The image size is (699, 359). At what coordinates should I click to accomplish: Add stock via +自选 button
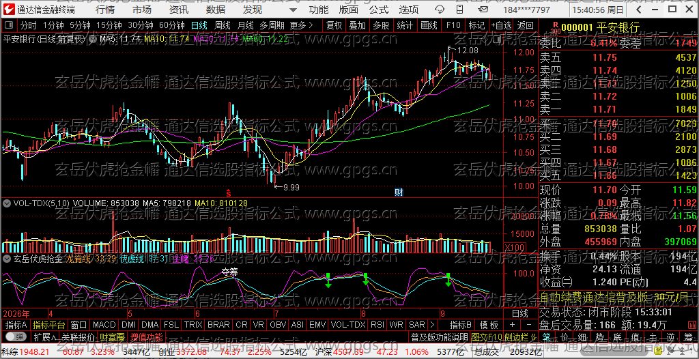coord(502,25)
